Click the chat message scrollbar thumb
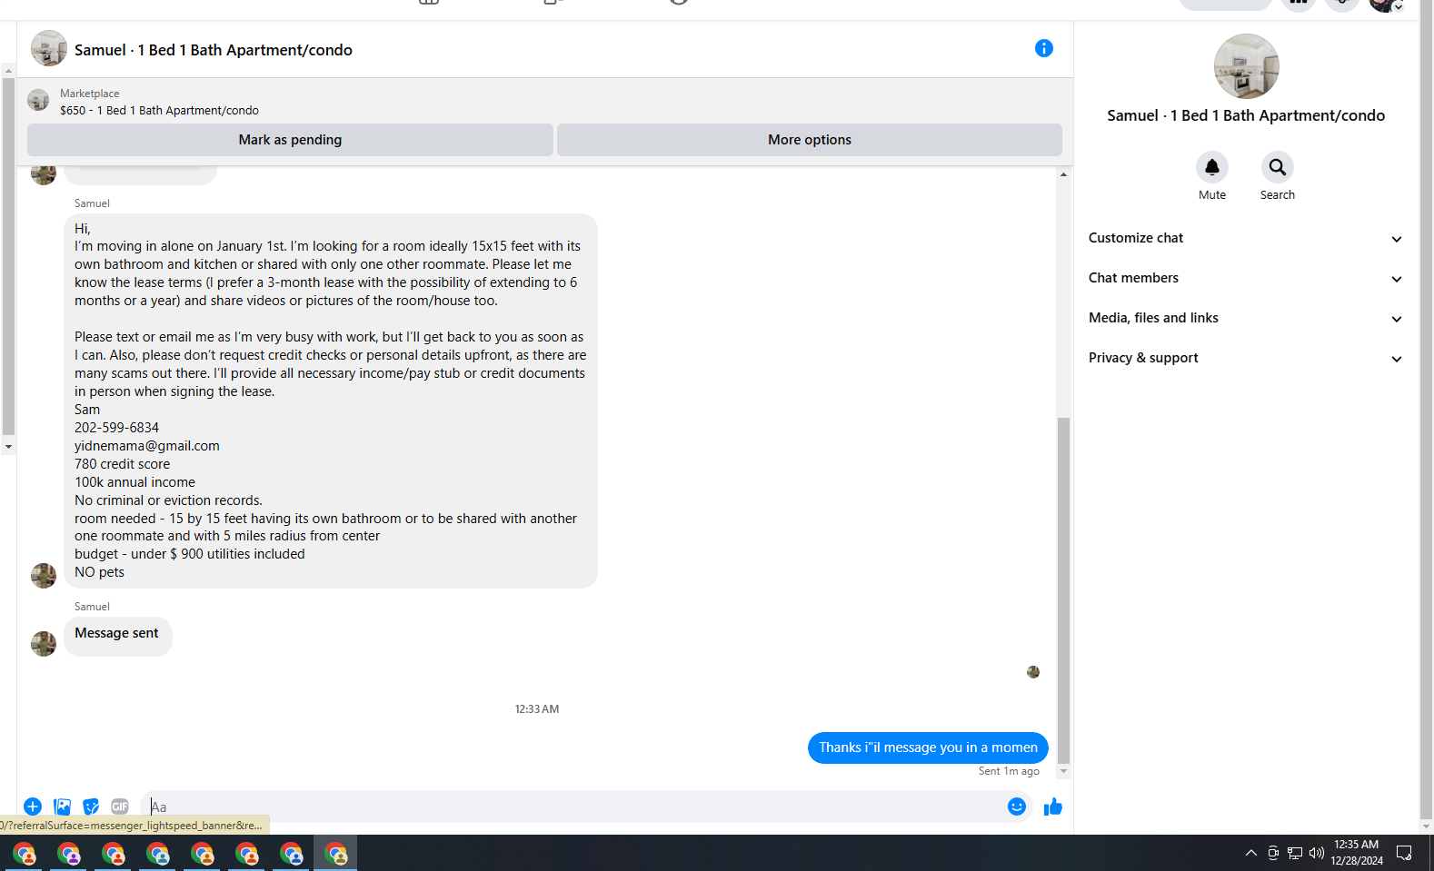This screenshot has width=1434, height=871. click(1063, 590)
